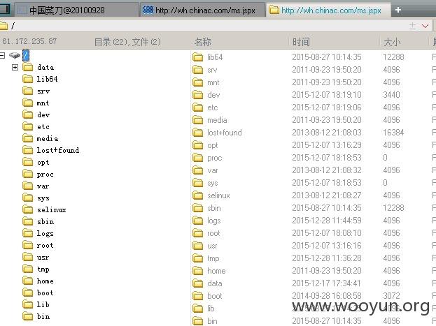Click home folder icon in tree

(x=28, y=281)
